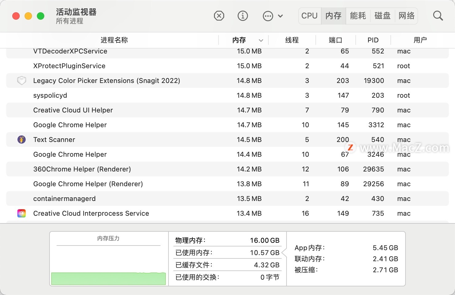The width and height of the screenshot is (455, 295).
Task: Sort by 线程 column header
Action: 292,40
